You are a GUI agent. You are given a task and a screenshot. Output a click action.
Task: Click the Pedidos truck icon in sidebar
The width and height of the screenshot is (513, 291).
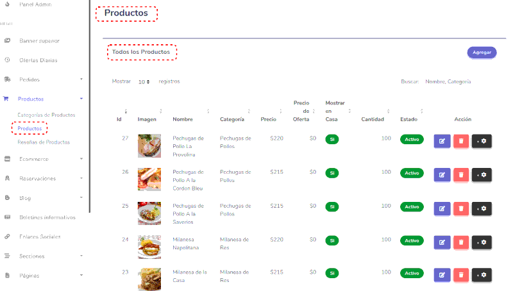click(x=6, y=79)
